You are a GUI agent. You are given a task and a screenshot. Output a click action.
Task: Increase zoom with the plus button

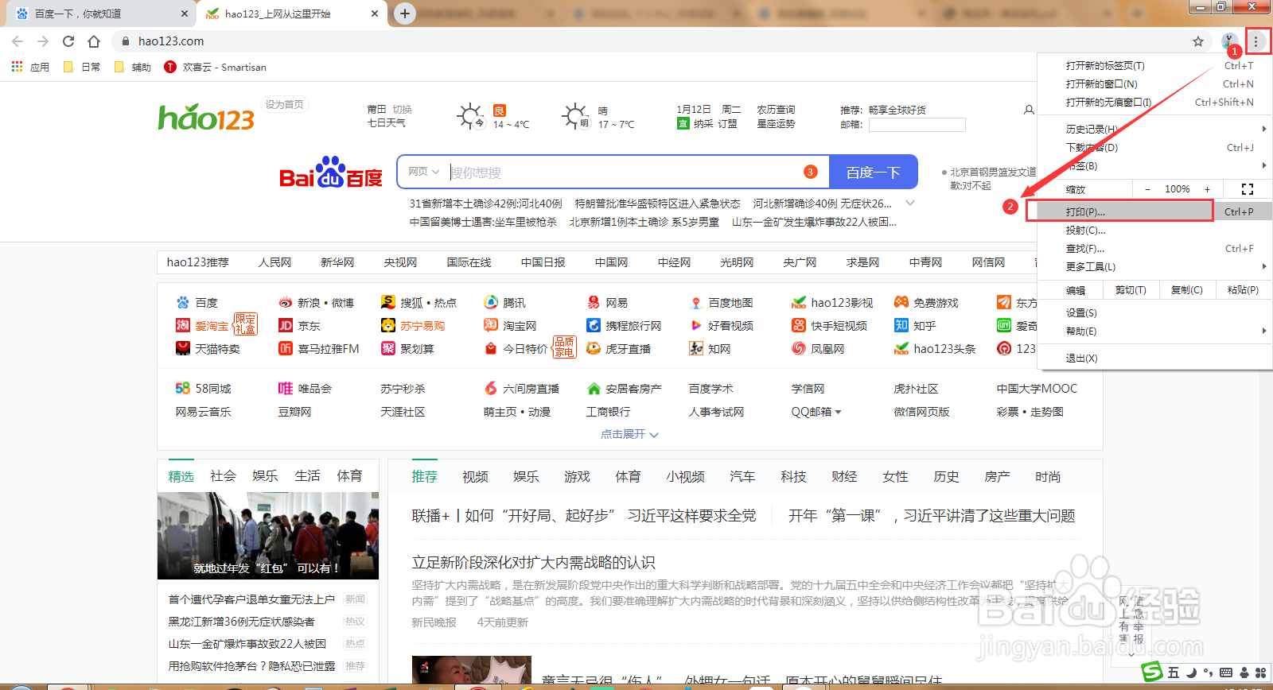coord(1207,189)
